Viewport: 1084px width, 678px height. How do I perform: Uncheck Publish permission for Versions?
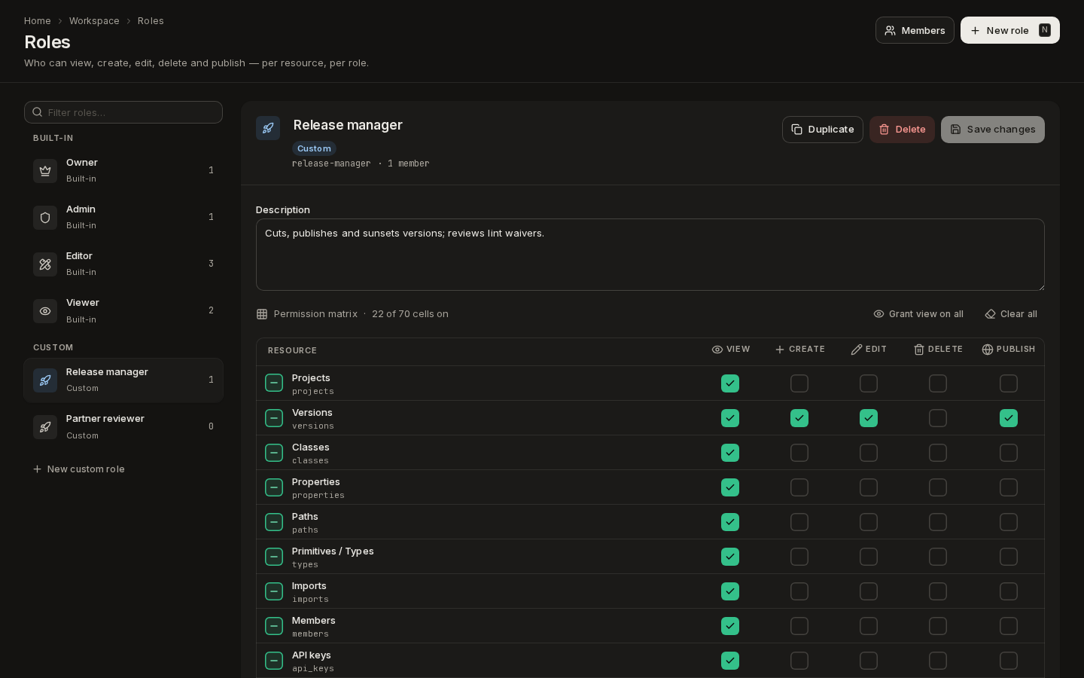[x=1009, y=418]
